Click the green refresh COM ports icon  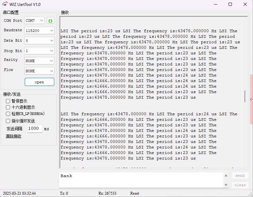coord(50,21)
